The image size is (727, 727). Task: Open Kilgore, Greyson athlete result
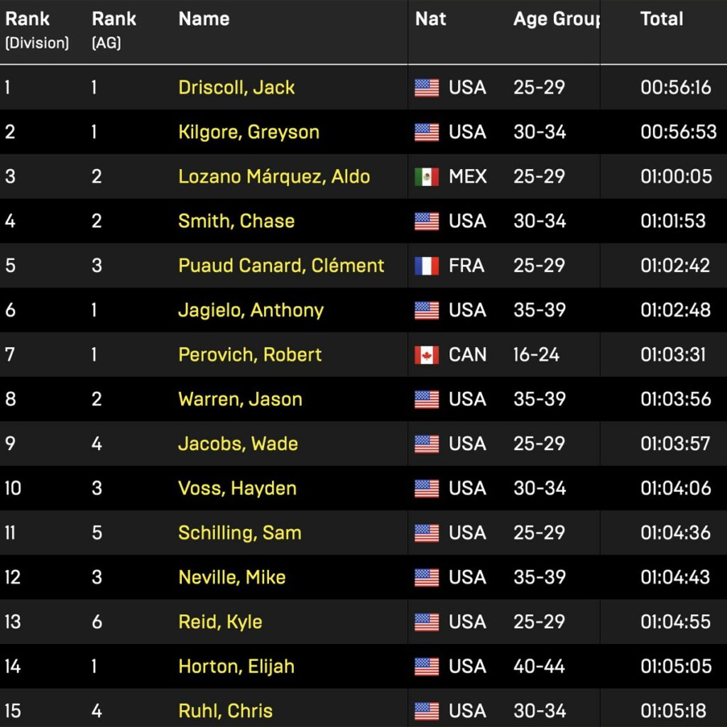[248, 132]
